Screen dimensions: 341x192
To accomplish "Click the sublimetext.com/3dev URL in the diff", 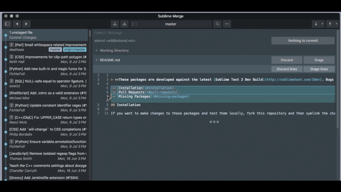I will (293, 80).
